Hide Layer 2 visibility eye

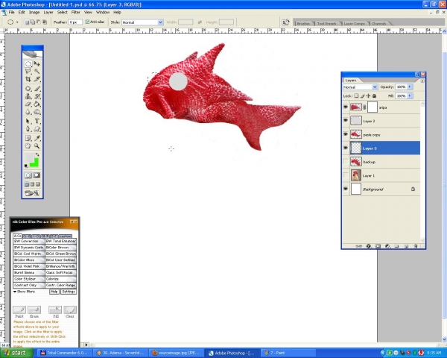tap(346, 121)
